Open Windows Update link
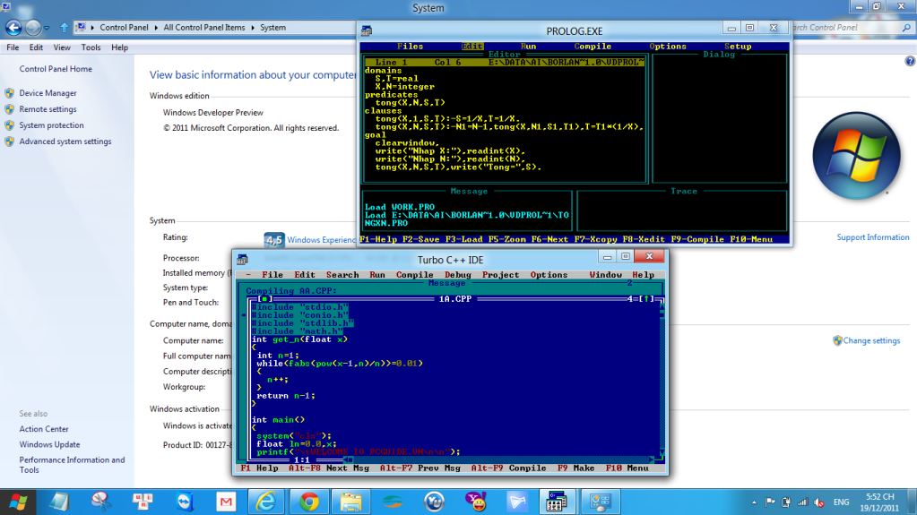Screen dimensions: 917x515 (x=49, y=444)
